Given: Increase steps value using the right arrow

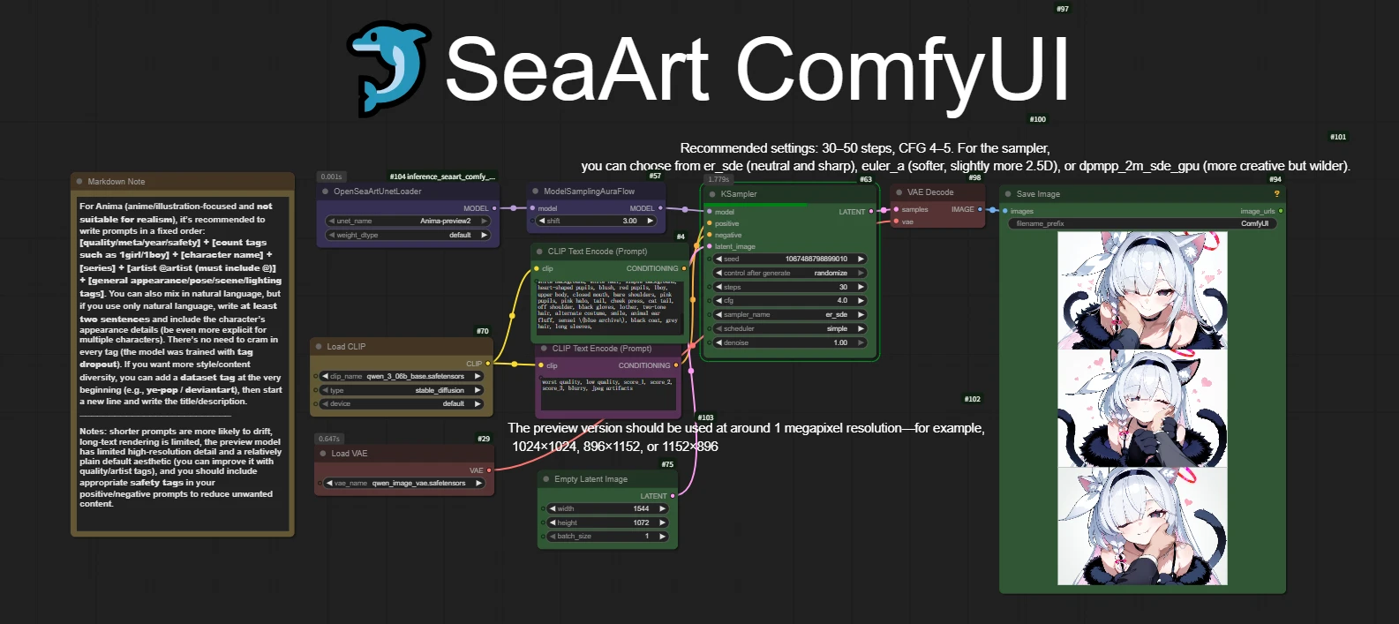Looking at the screenshot, I should point(861,287).
